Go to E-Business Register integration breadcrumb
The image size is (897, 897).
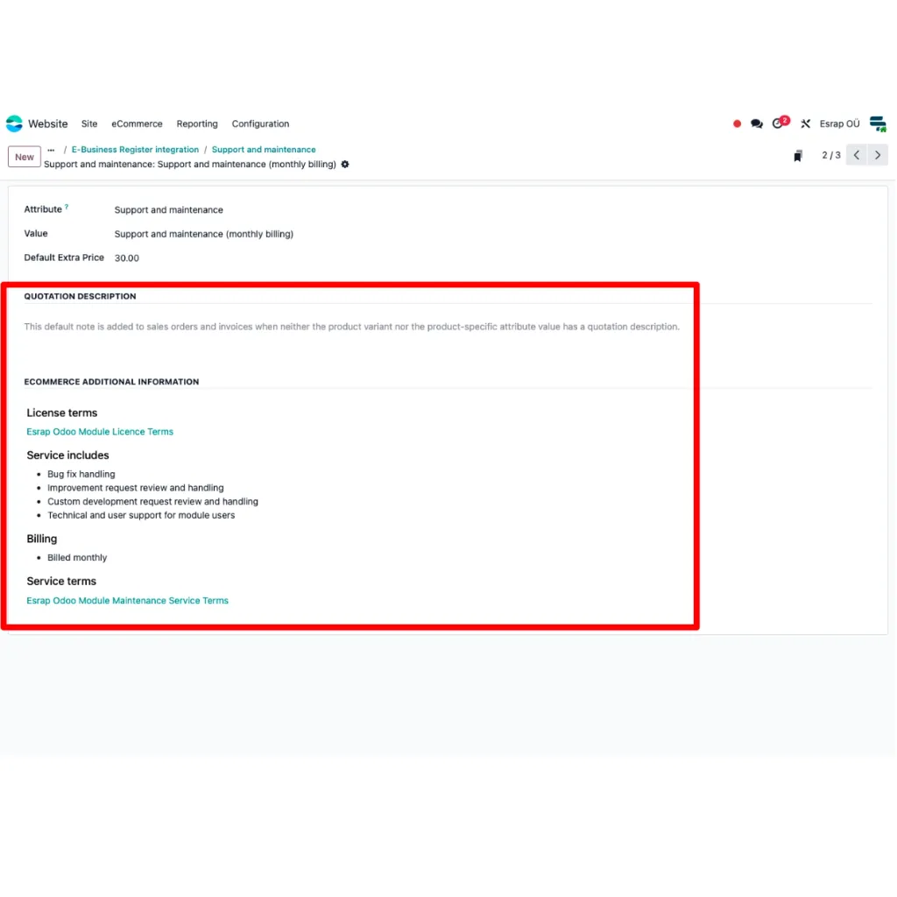[135, 149]
